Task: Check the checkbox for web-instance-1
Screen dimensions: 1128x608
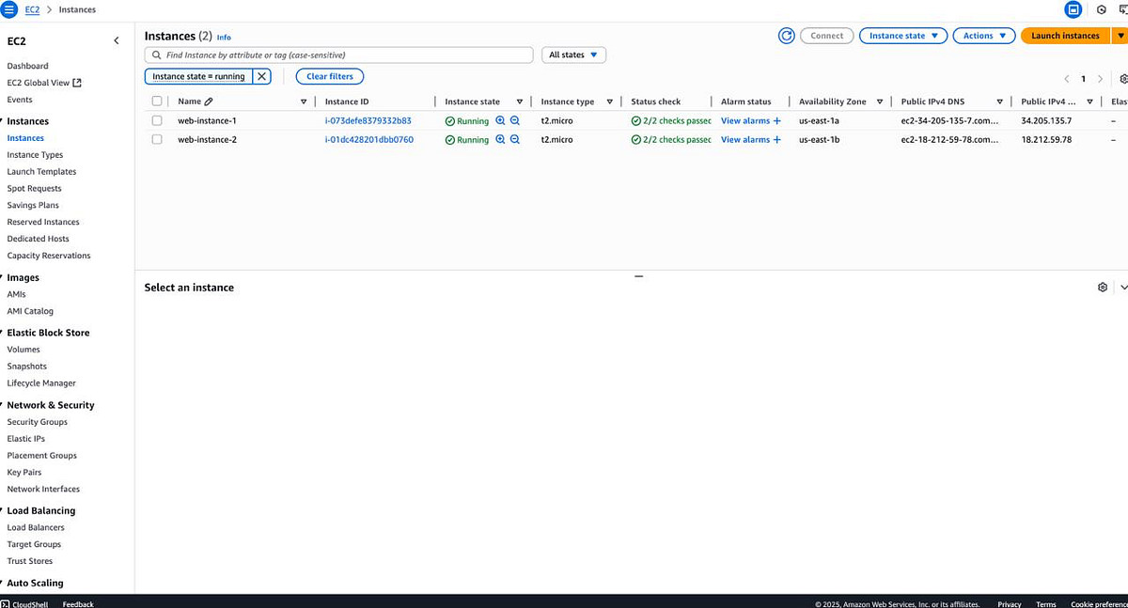Action: click(x=156, y=120)
